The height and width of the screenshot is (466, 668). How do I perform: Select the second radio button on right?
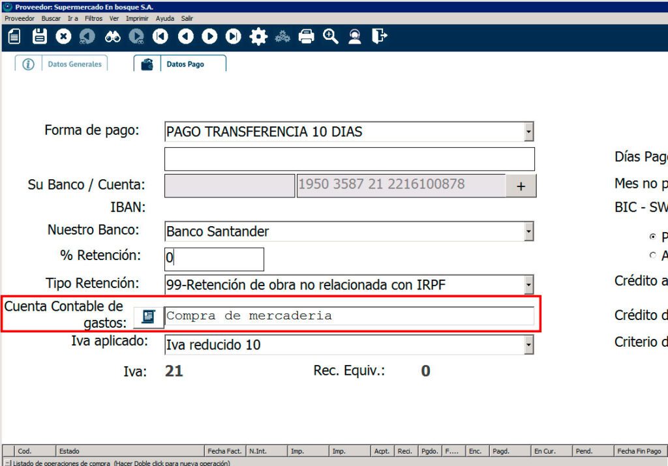pos(652,255)
